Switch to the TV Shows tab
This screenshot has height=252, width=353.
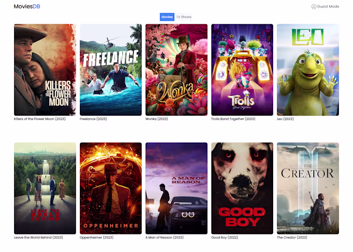pyautogui.click(x=184, y=17)
